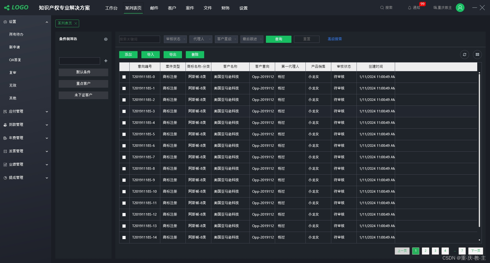The height and width of the screenshot is (263, 490).
Task: Tick checkbox for T201911185-14
Action: [x=124, y=238]
